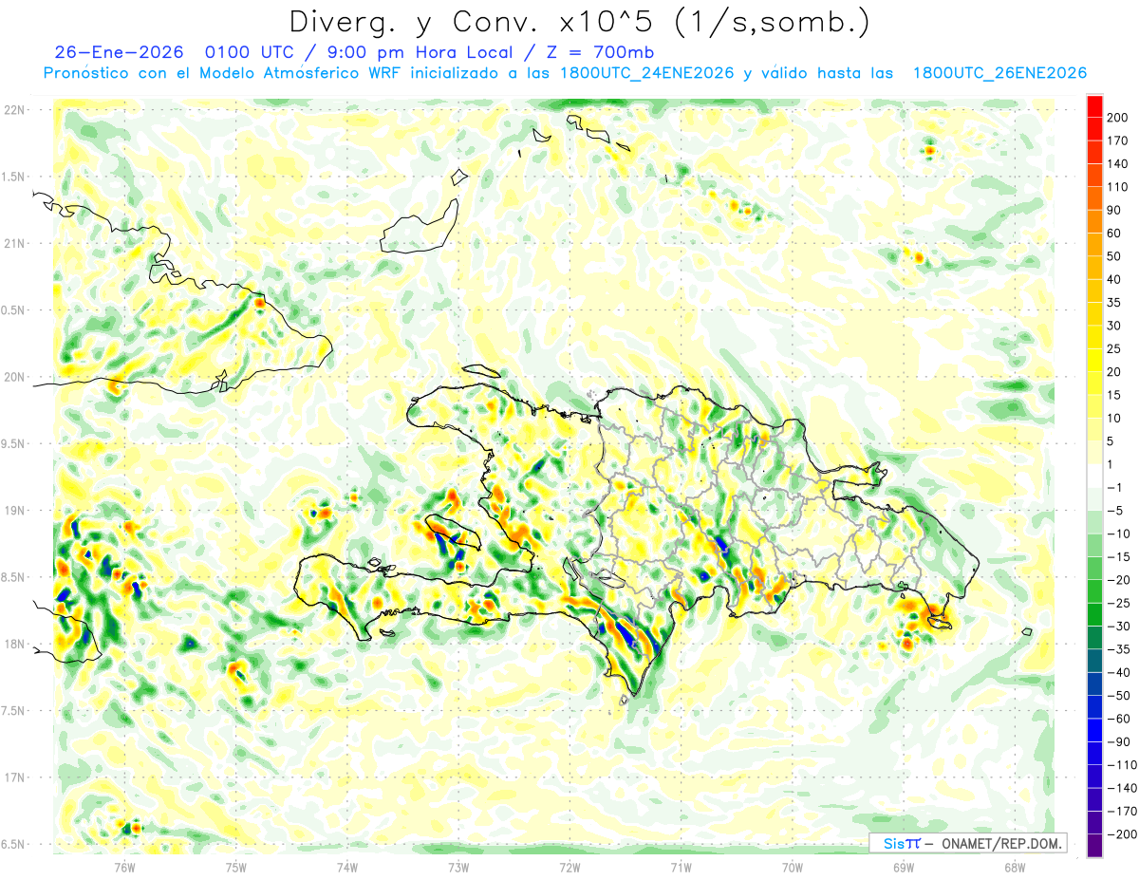Click the '-90' legend value

(x=1121, y=741)
